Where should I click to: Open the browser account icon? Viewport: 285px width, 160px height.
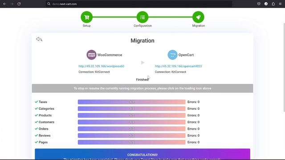266,4
